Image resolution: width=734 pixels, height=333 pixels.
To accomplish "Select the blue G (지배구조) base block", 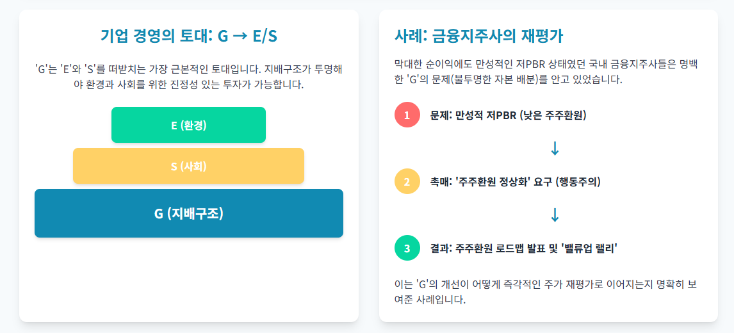I will [x=188, y=213].
